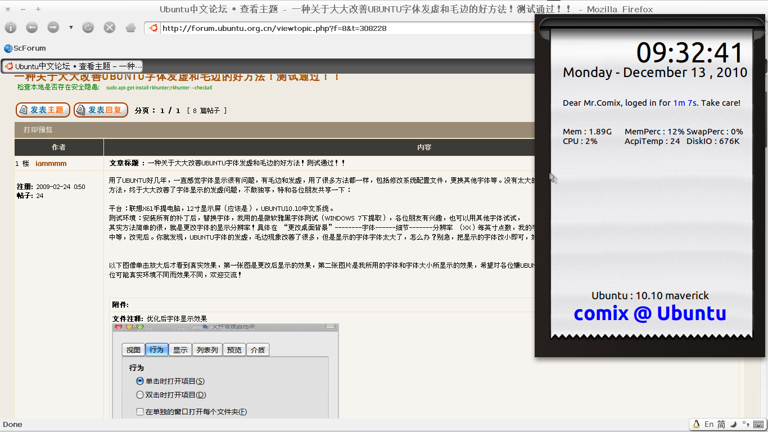This screenshot has width=768, height=432.
Task: Open the navigation history dropdown arrow
Action: [x=71, y=27]
